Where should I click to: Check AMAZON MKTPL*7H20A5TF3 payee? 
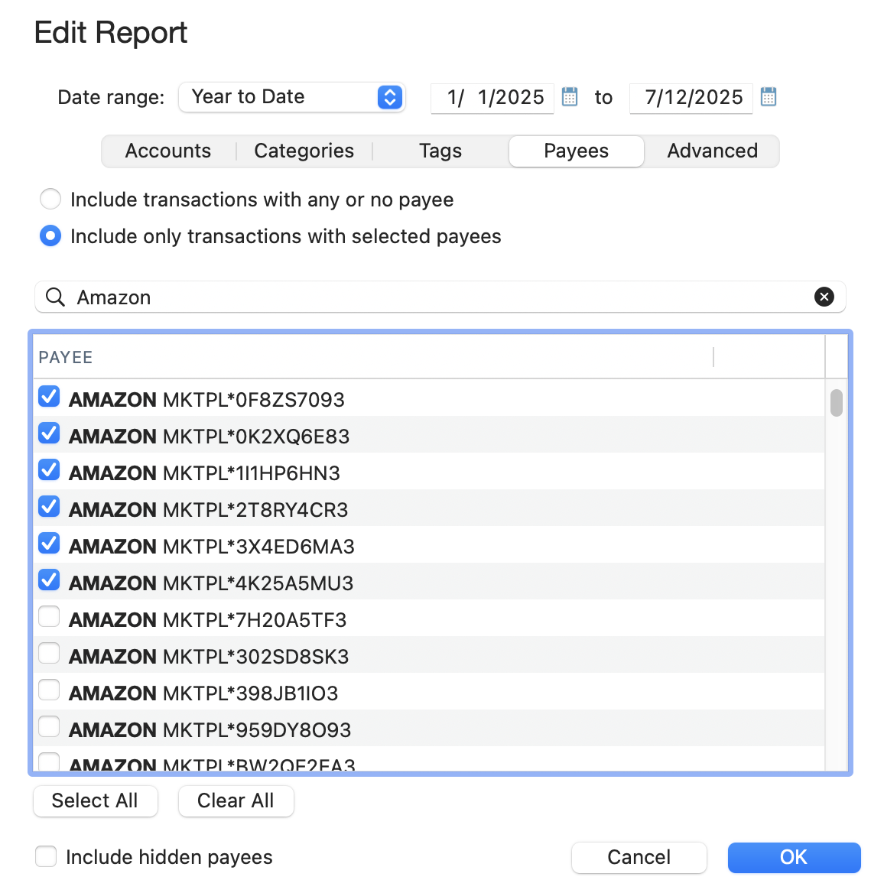tap(50, 617)
